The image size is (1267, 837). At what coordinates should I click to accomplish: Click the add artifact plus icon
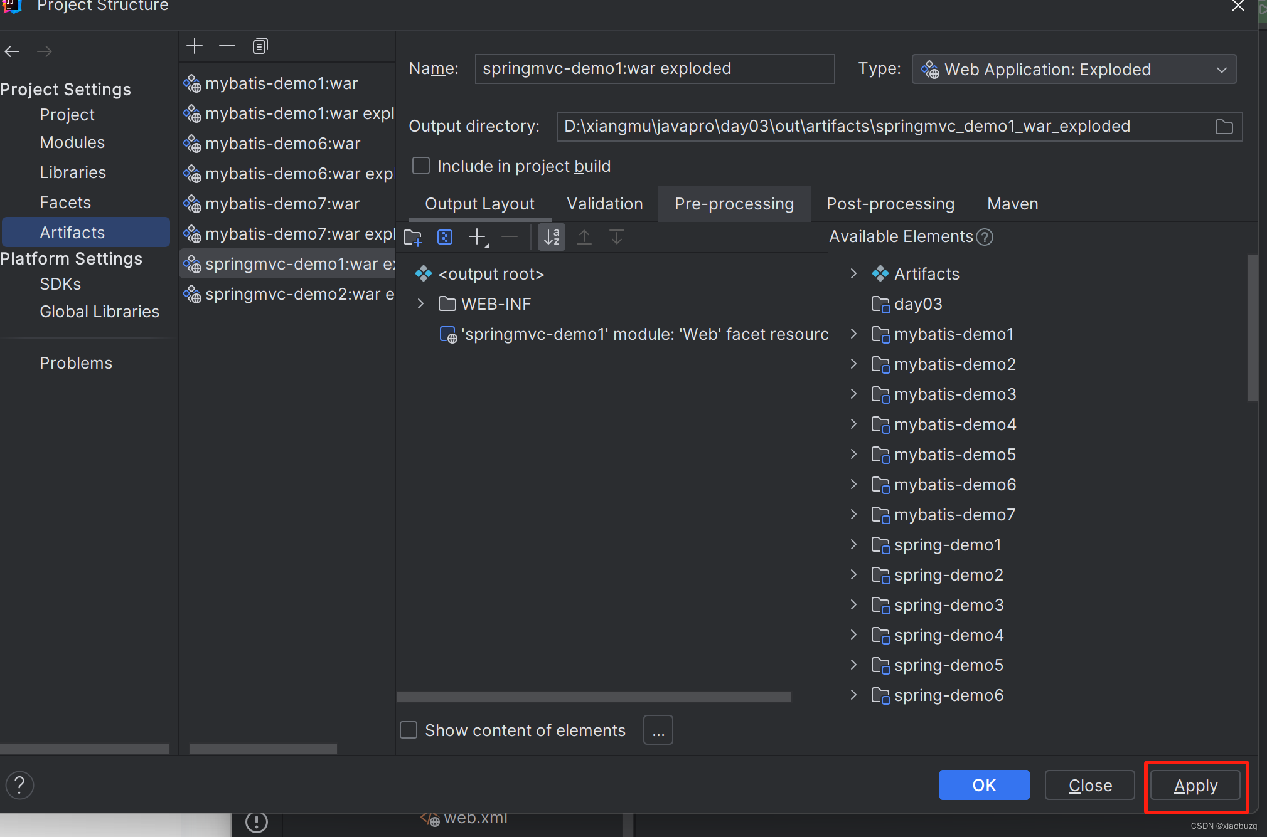[195, 46]
